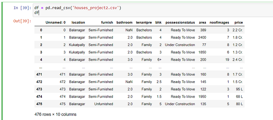The height and width of the screenshot is (120, 273).
Task: Click the NaN bathroom cell in row 0
Action: point(129,30)
